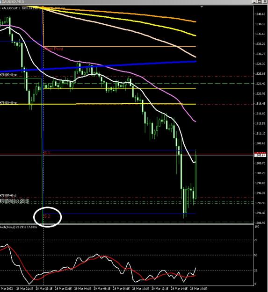Select the red Pivot Point label
268x292 pixels.
54,49
